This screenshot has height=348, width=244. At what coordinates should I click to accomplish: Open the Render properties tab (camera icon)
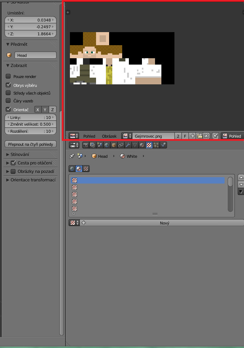(x=85, y=145)
